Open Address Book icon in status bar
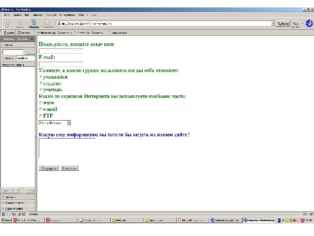The image size is (314, 236). [19, 214]
